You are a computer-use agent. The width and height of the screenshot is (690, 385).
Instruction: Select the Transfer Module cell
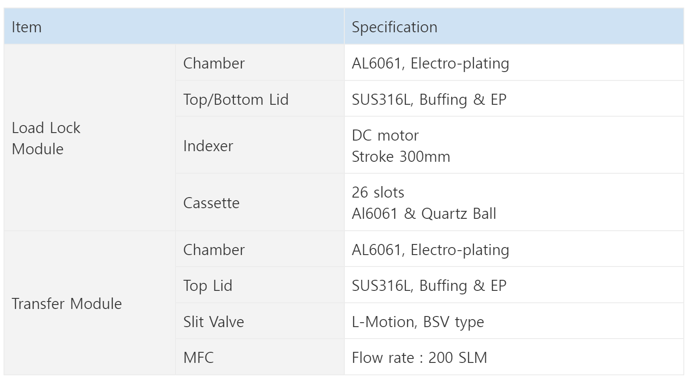point(90,303)
